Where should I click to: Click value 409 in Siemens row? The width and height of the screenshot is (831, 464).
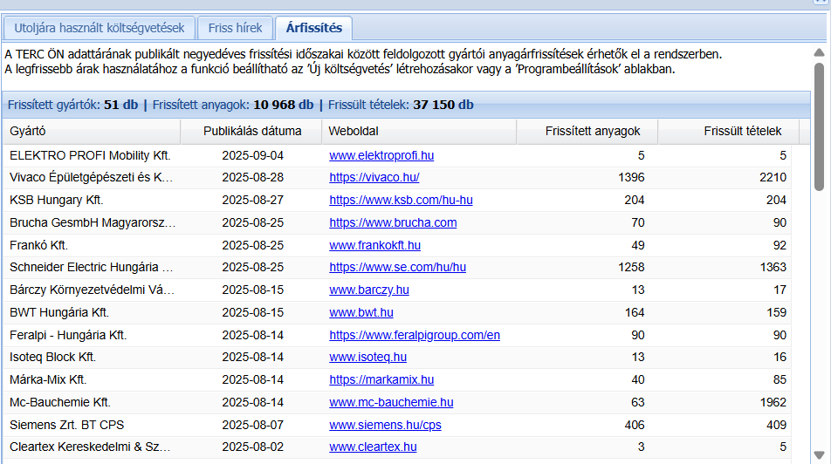[776, 426]
